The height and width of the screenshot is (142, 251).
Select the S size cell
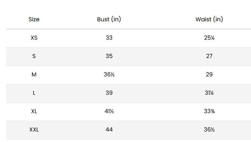[34, 56]
